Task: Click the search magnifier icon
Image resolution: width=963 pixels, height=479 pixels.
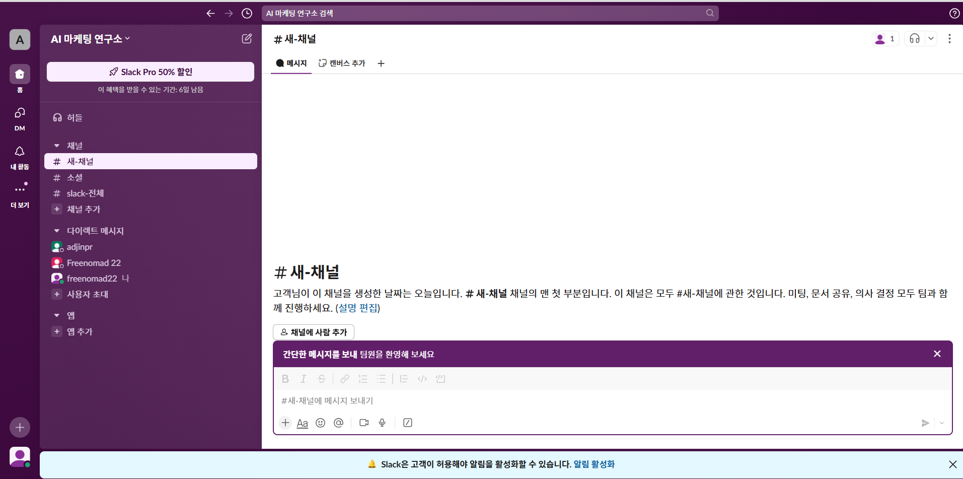Action: click(710, 13)
